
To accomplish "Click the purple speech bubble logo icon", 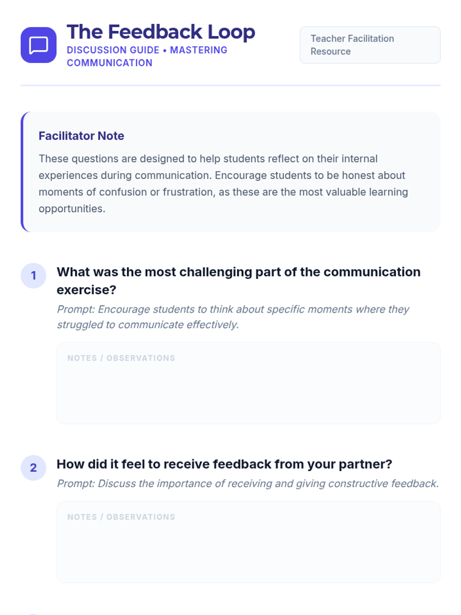I will 38,45.
